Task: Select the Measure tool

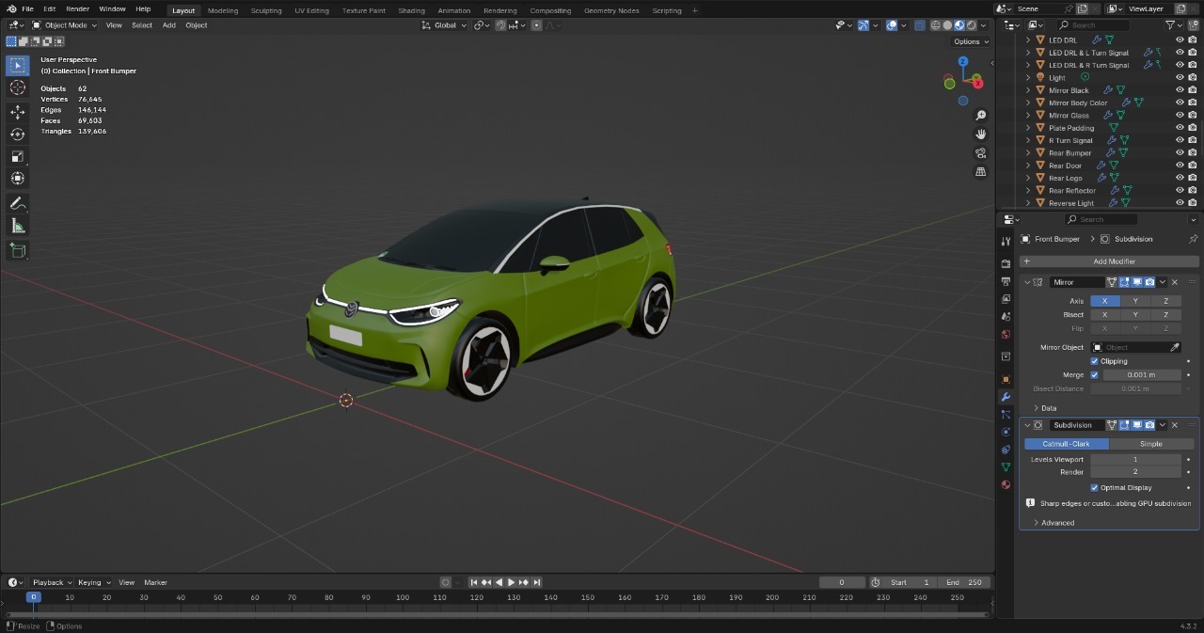Action: click(17, 226)
